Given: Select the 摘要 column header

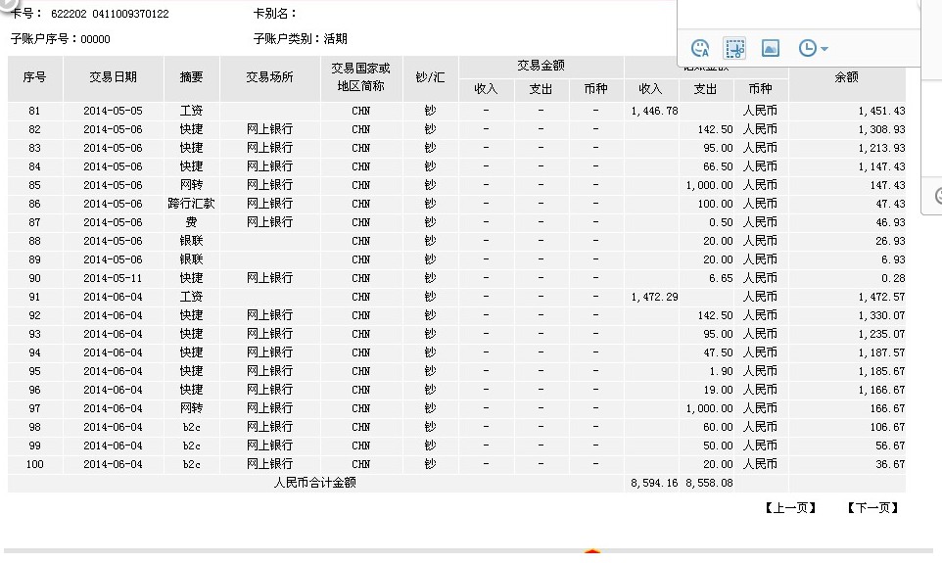Looking at the screenshot, I should [191, 77].
